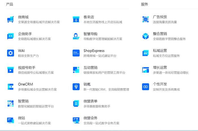198x131 pixels.
Task: Choose the OneCRM product title
Action: (25, 84)
